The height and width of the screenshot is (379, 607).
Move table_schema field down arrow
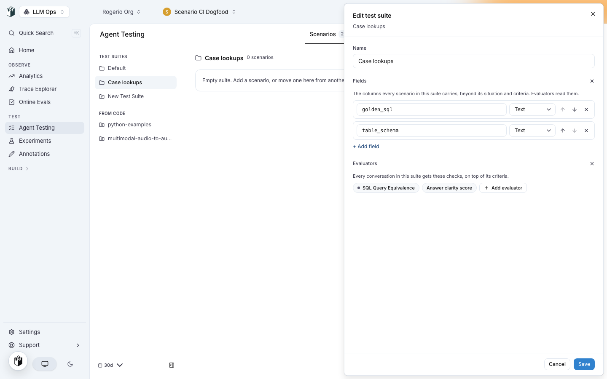click(574, 131)
